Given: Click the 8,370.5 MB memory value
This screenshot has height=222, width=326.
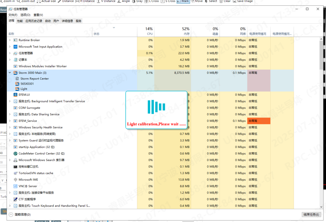Looking at the screenshot, I should tap(182, 73).
